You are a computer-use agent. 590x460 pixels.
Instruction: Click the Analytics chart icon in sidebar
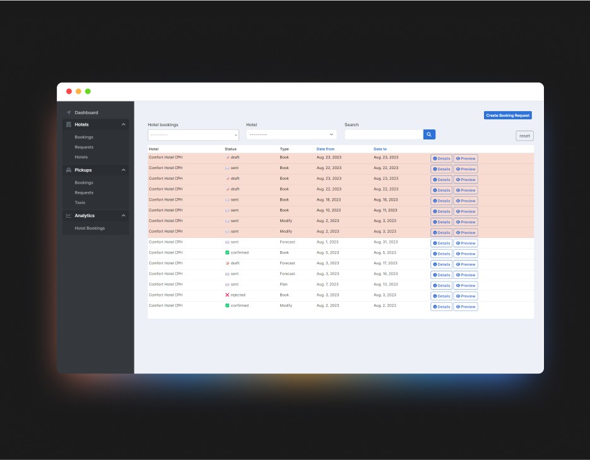(69, 216)
